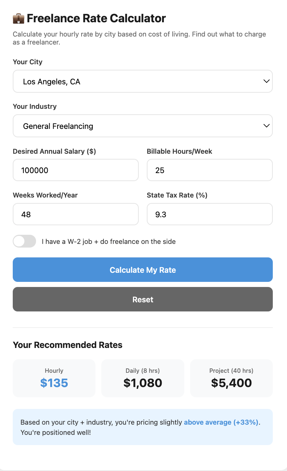Click the Calculate My Rate button

pos(143,270)
